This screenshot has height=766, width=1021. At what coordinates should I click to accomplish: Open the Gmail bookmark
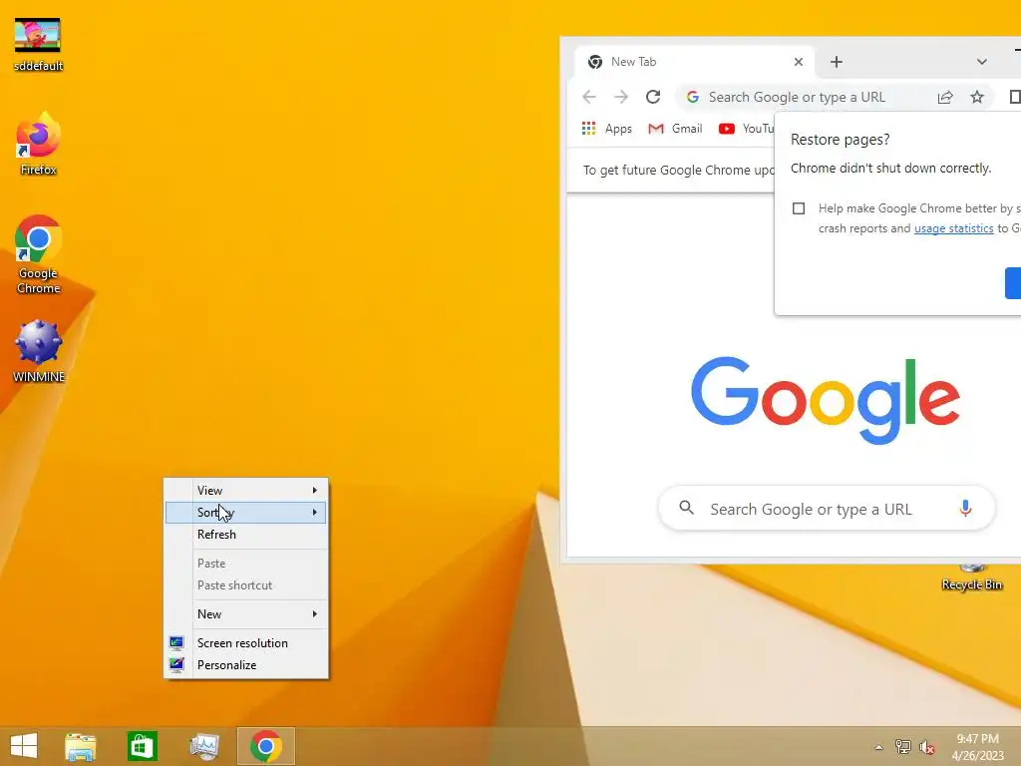[675, 129]
